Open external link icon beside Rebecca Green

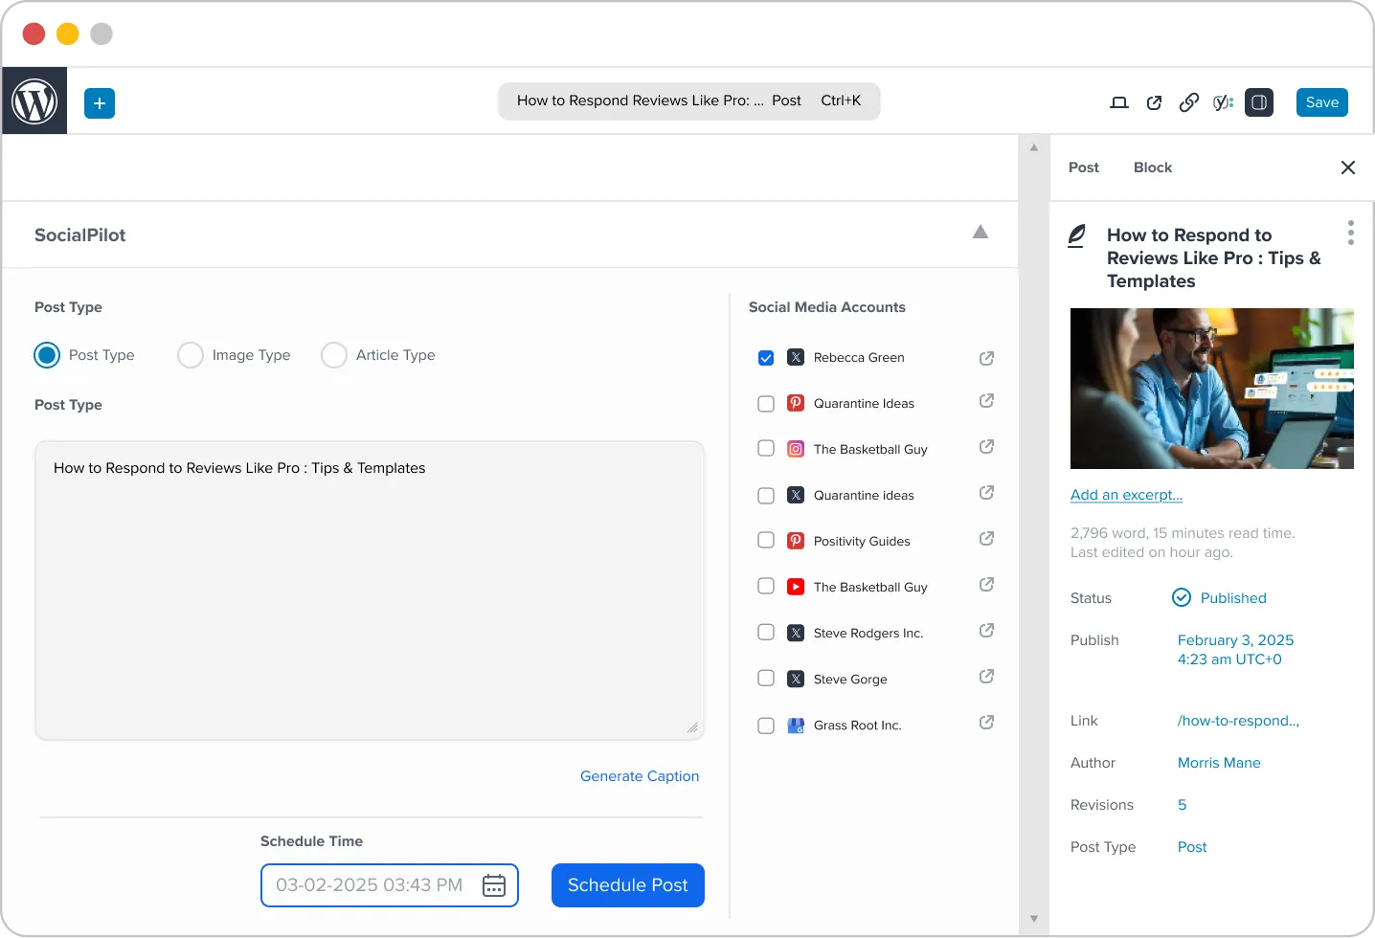(986, 357)
